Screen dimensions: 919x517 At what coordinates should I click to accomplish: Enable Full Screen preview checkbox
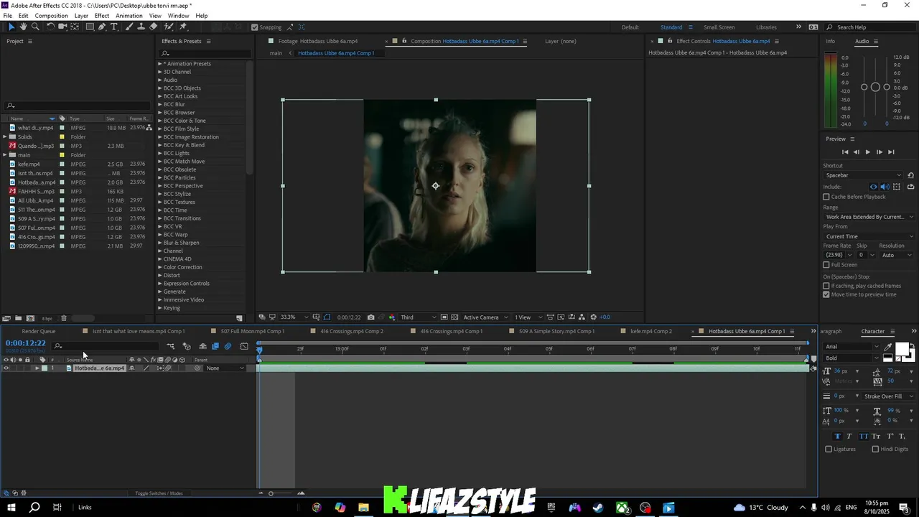tap(826, 265)
